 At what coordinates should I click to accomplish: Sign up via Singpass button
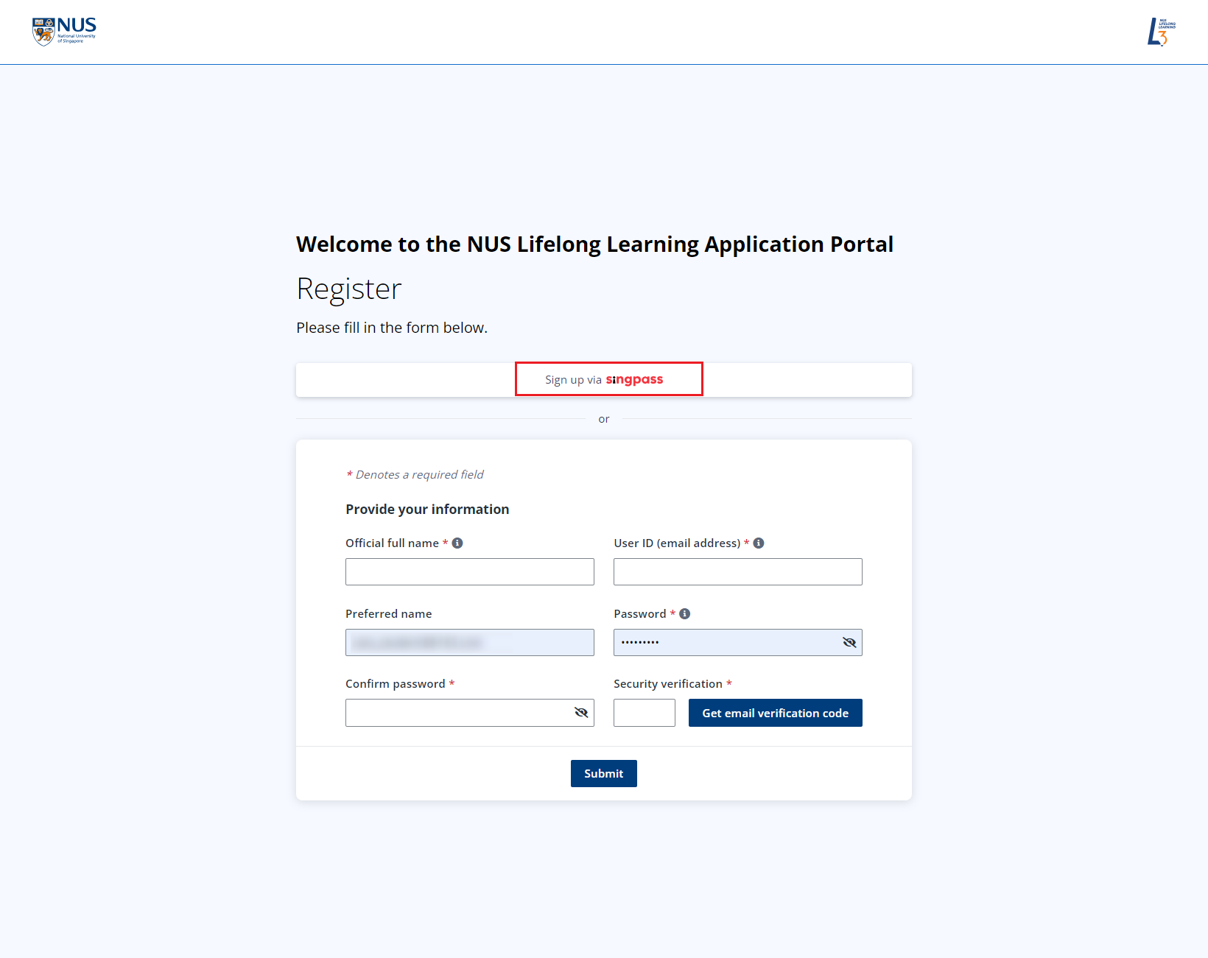604,380
